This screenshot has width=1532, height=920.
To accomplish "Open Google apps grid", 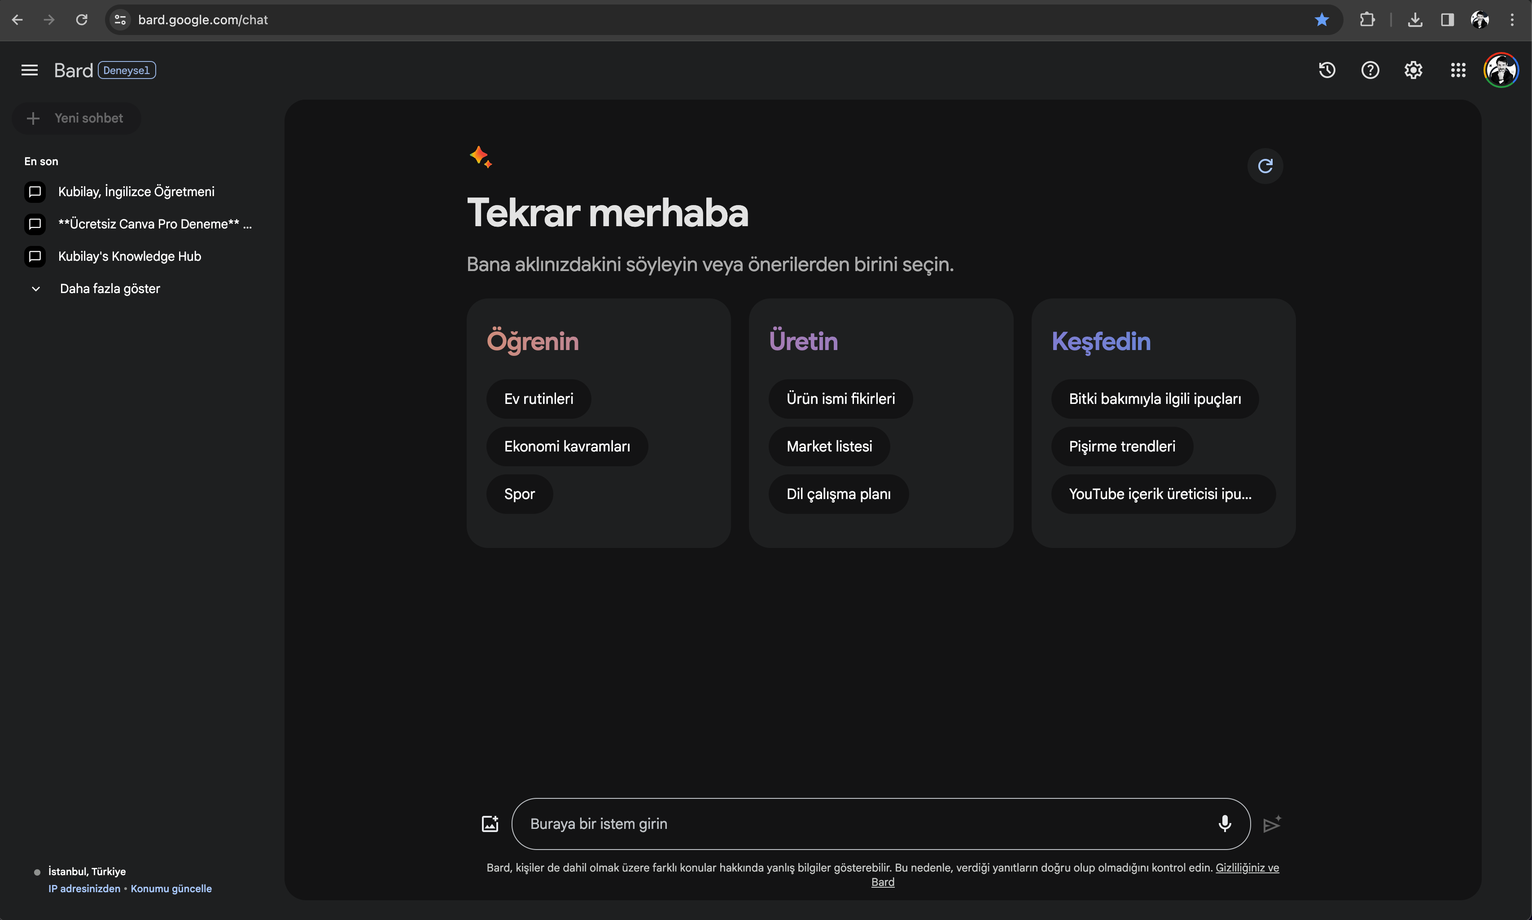I will pyautogui.click(x=1458, y=70).
